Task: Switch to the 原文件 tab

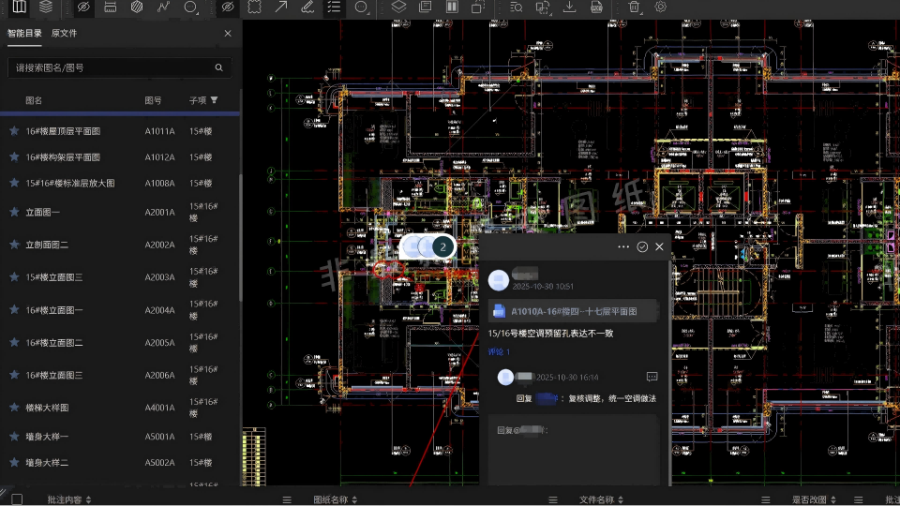Action: [x=65, y=33]
